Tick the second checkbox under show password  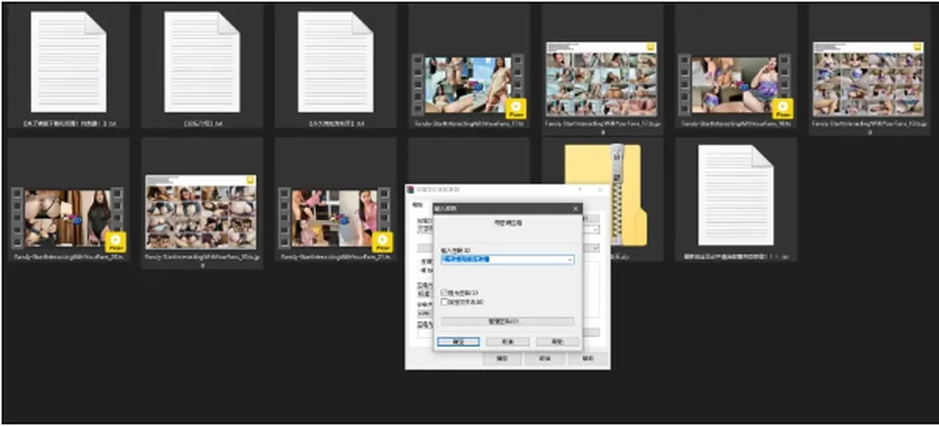point(444,302)
